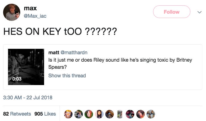Screen dimensions: 206x121
Task: View the 82 Retweets list
Action: (x=17, y=114)
